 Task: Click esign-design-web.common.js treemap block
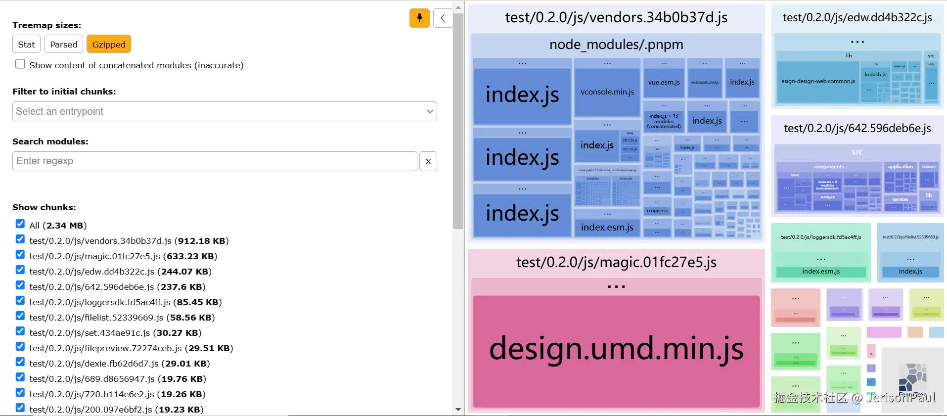tap(818, 81)
